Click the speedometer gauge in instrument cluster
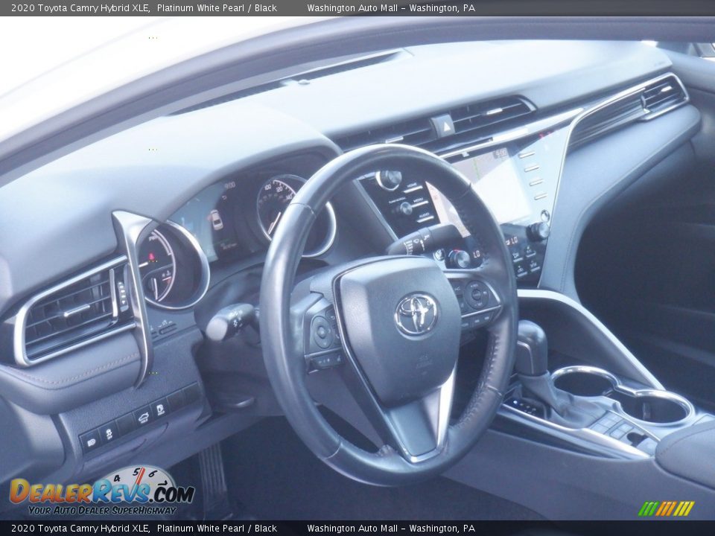 pyautogui.click(x=296, y=214)
